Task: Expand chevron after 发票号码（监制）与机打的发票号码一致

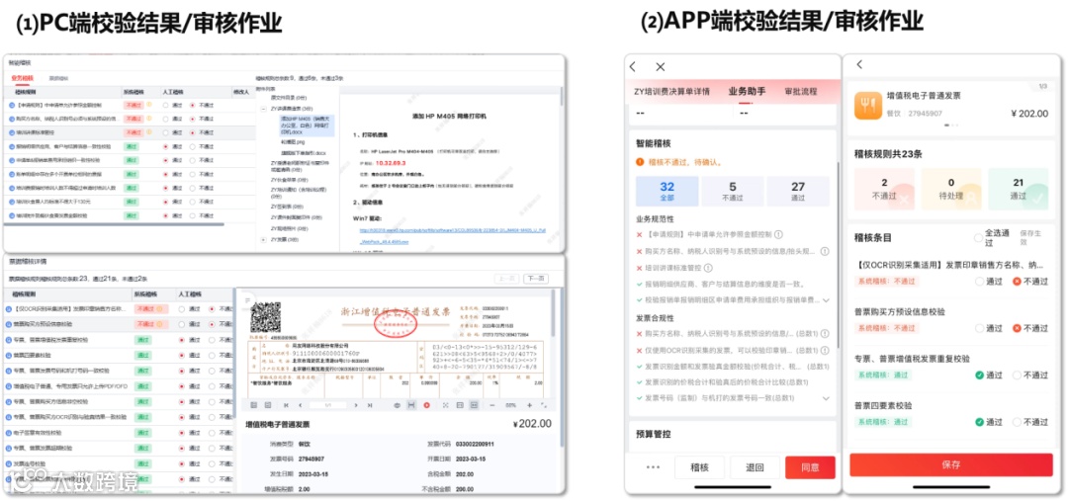Action: 826,398
